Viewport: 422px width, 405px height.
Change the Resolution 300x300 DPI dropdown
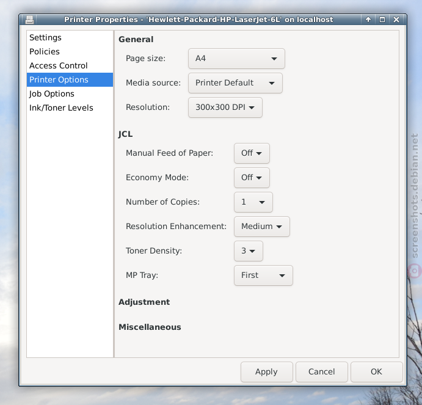tap(225, 108)
